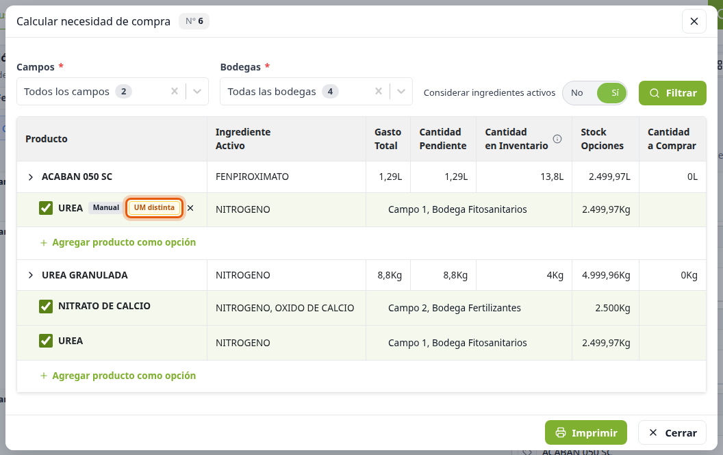Expand the UREA GRANULADA row
723x455 pixels.
pos(30,275)
